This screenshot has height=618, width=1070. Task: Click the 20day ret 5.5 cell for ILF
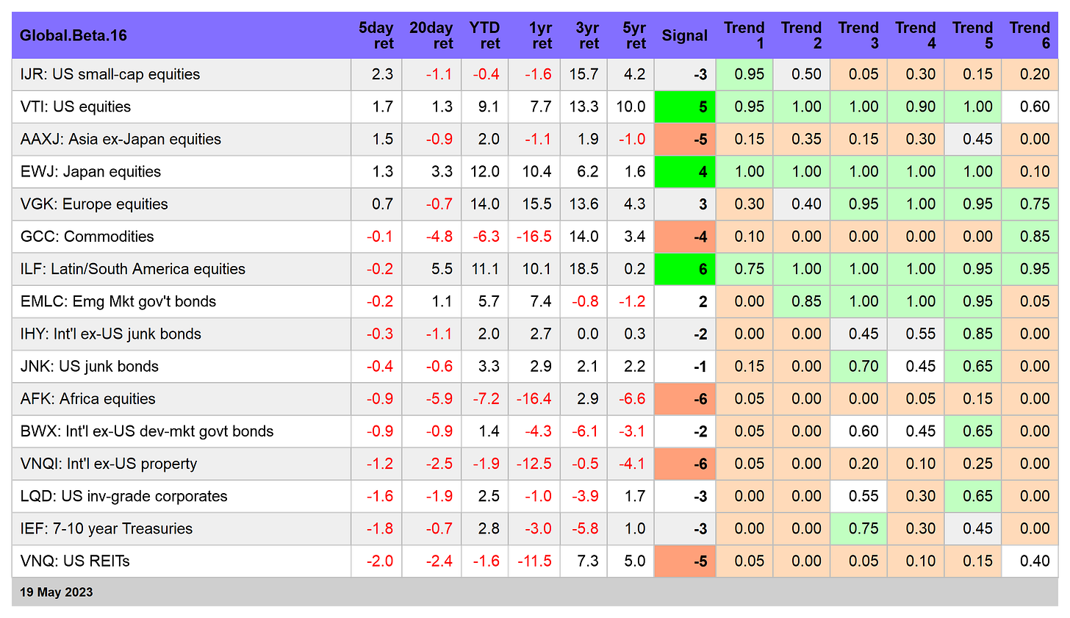[431, 268]
